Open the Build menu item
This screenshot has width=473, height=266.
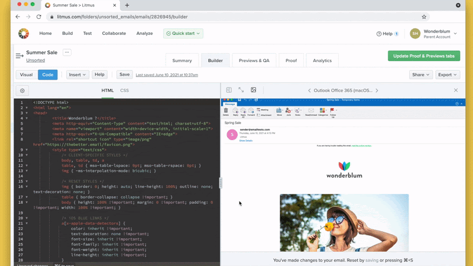tap(67, 34)
